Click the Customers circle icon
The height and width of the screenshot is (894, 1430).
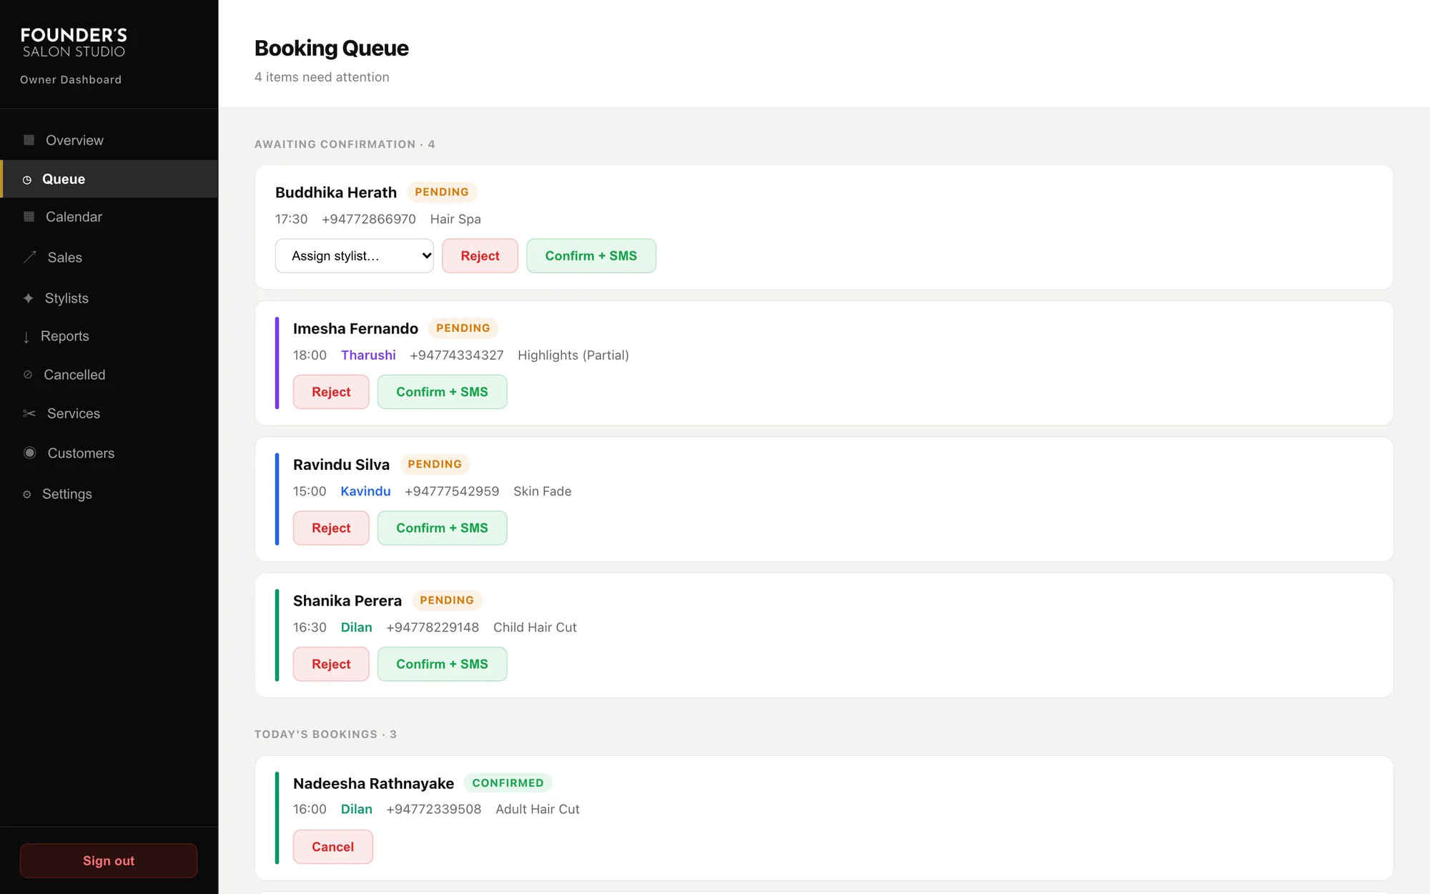click(x=30, y=453)
